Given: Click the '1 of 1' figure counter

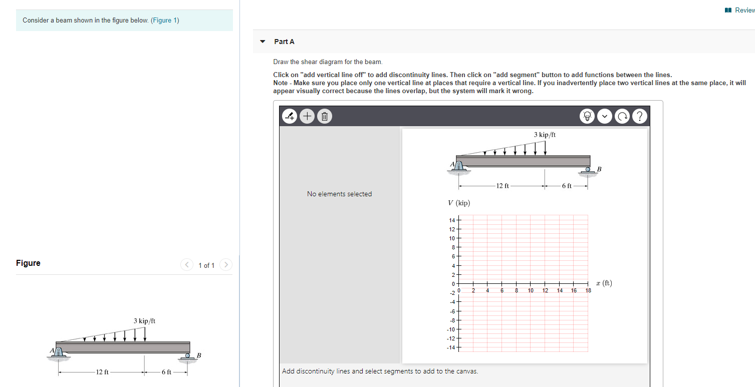Looking at the screenshot, I should click(206, 265).
